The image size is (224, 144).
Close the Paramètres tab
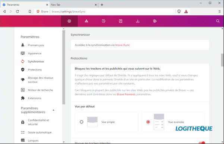47,5
